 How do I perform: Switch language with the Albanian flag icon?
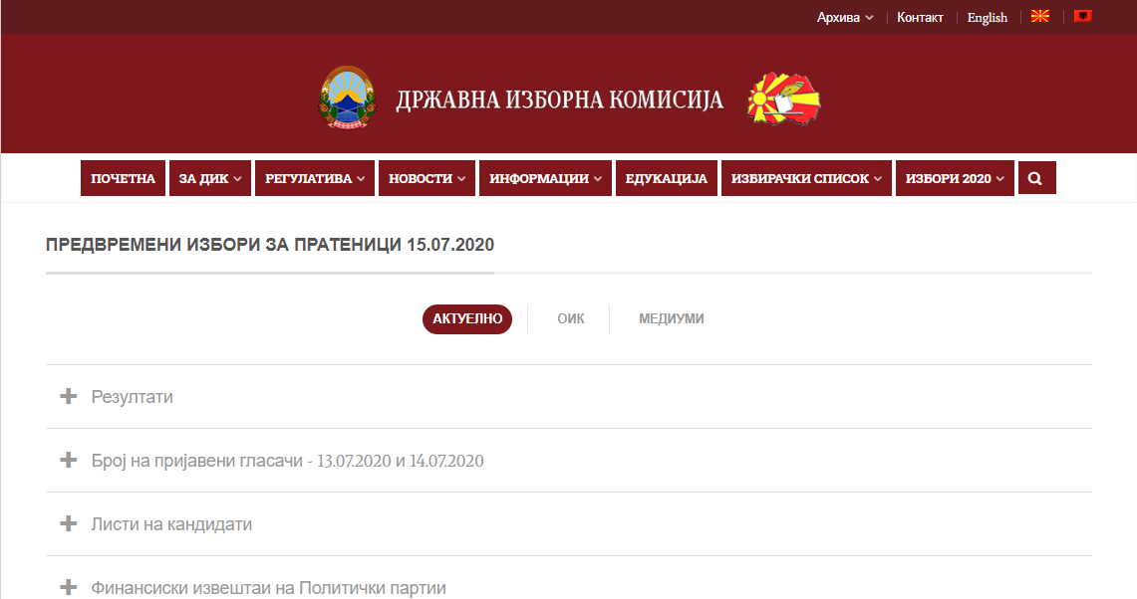(x=1083, y=17)
